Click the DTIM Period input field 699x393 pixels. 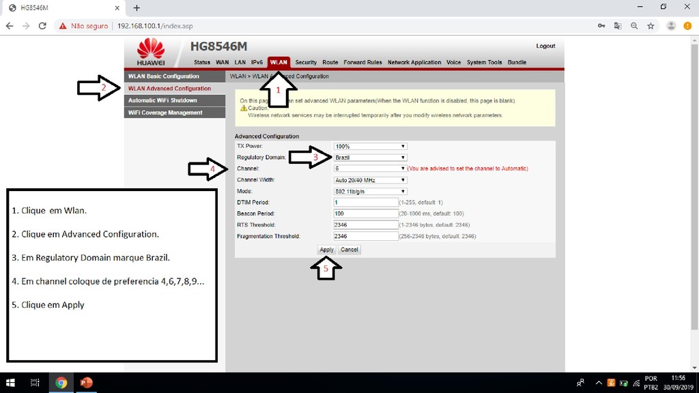pos(366,202)
